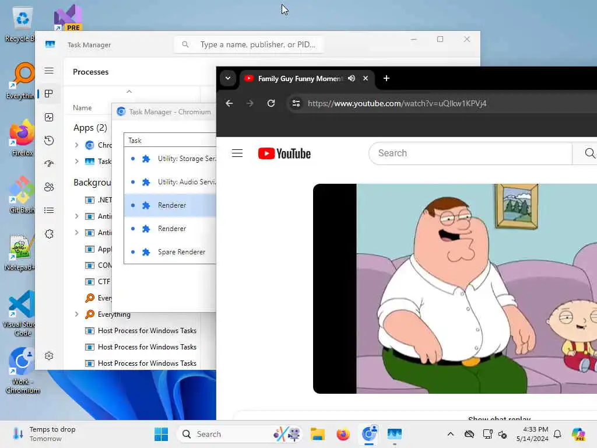This screenshot has width=597, height=448.
Task: Open Users icon in Task Manager sidebar
Action: coord(49,187)
